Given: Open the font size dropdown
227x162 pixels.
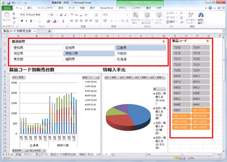Looking at the screenshot, I should tap(57, 15).
